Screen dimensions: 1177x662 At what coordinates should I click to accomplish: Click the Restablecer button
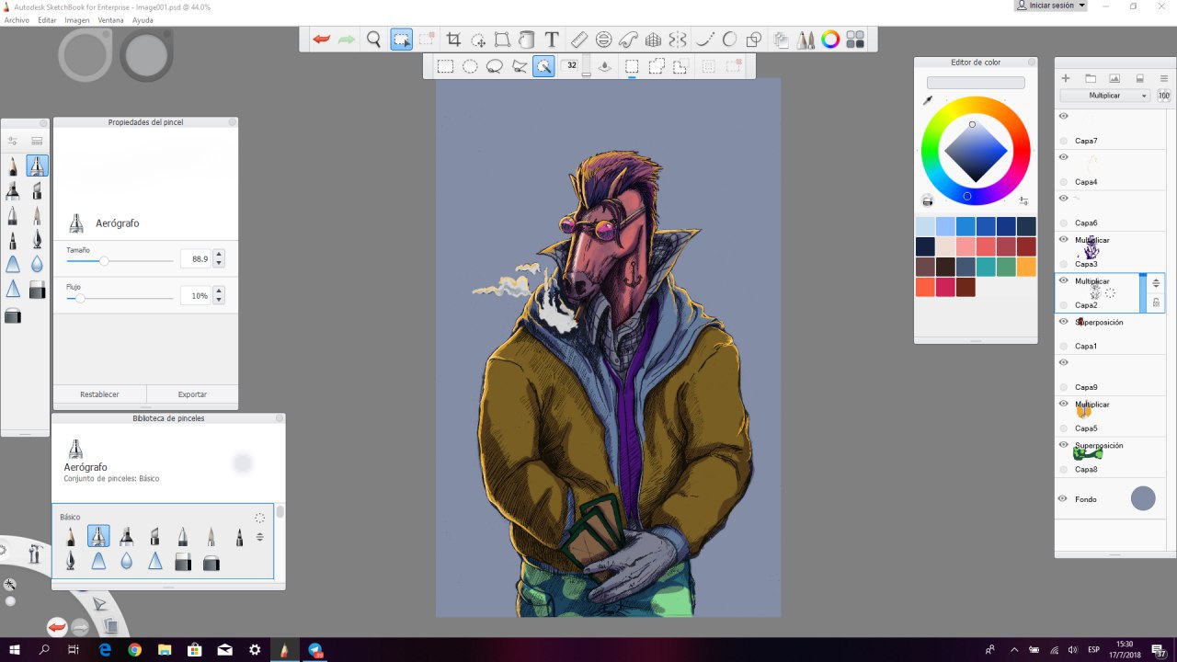pyautogui.click(x=99, y=394)
